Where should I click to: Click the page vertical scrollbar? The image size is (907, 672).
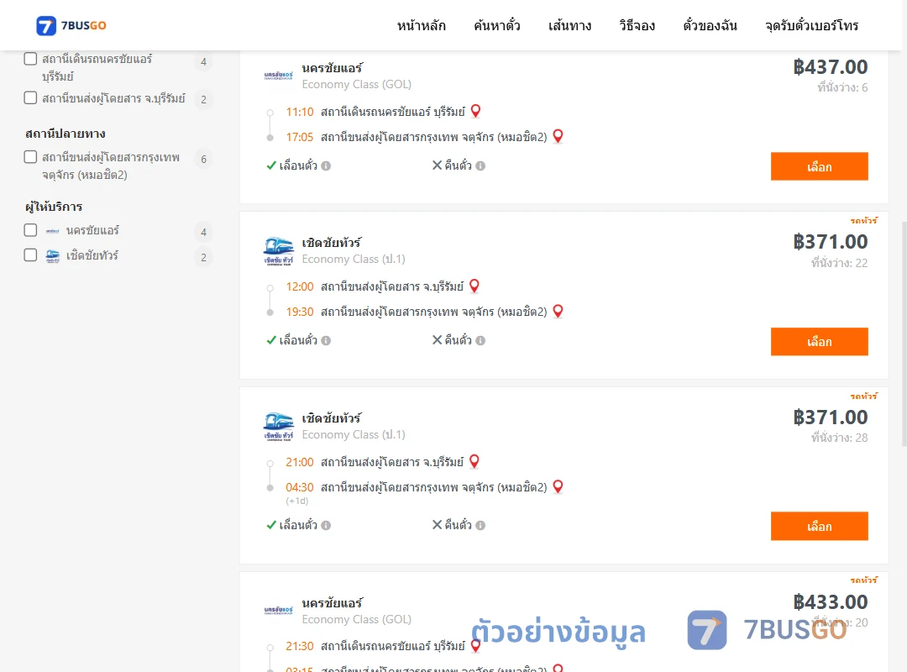[x=904, y=334]
